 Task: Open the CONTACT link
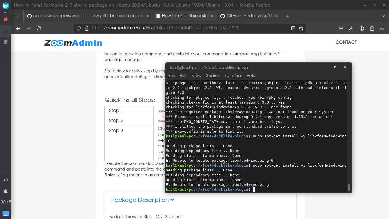346,42
